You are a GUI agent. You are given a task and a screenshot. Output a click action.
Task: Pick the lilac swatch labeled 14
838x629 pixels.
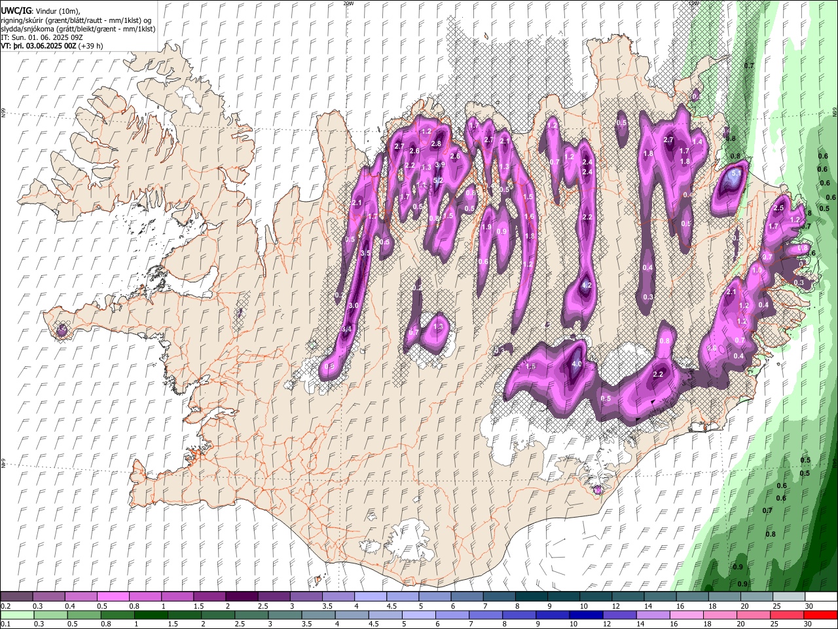coord(652,615)
